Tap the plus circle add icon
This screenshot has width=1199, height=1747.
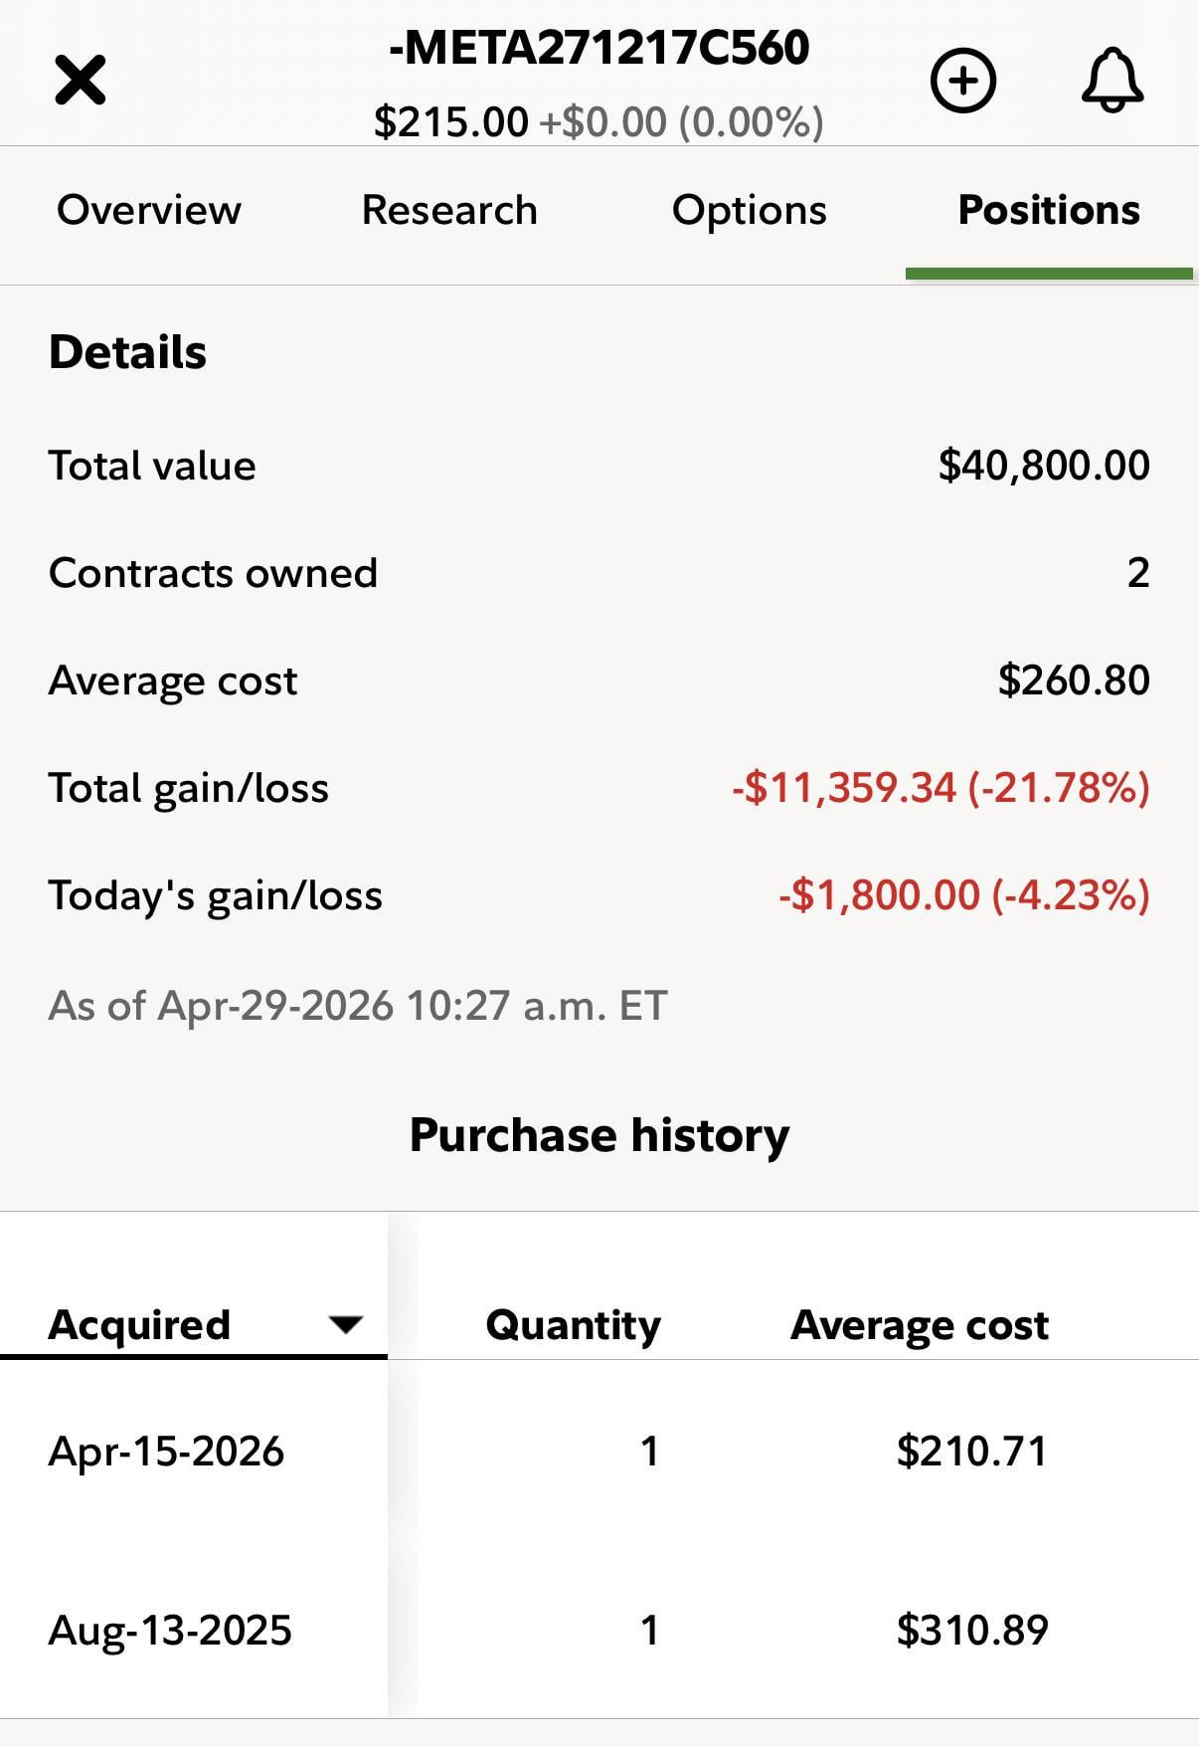(x=962, y=80)
